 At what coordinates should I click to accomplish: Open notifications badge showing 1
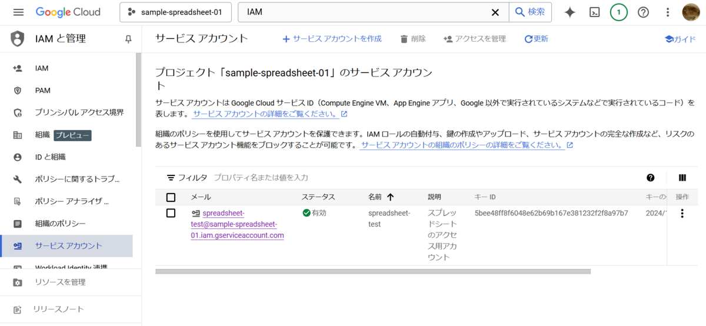point(619,12)
